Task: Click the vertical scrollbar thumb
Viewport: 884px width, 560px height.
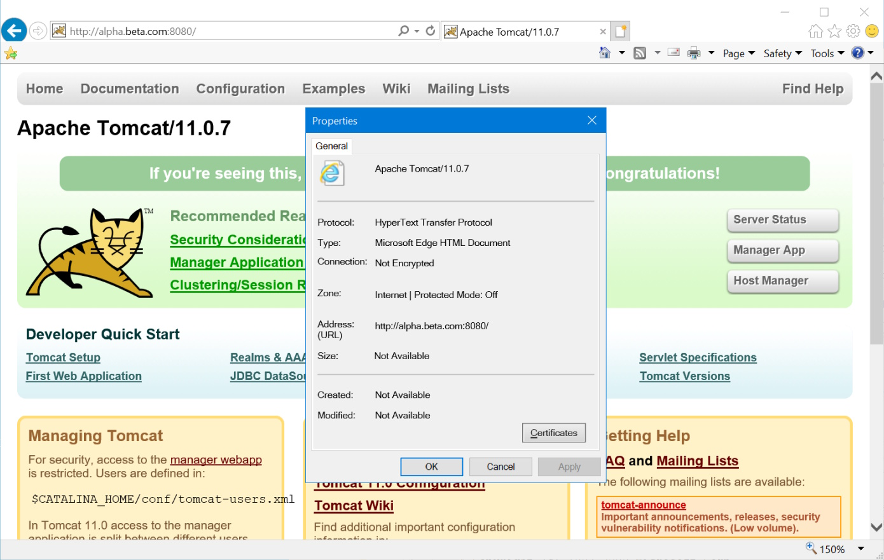Action: (x=876, y=214)
